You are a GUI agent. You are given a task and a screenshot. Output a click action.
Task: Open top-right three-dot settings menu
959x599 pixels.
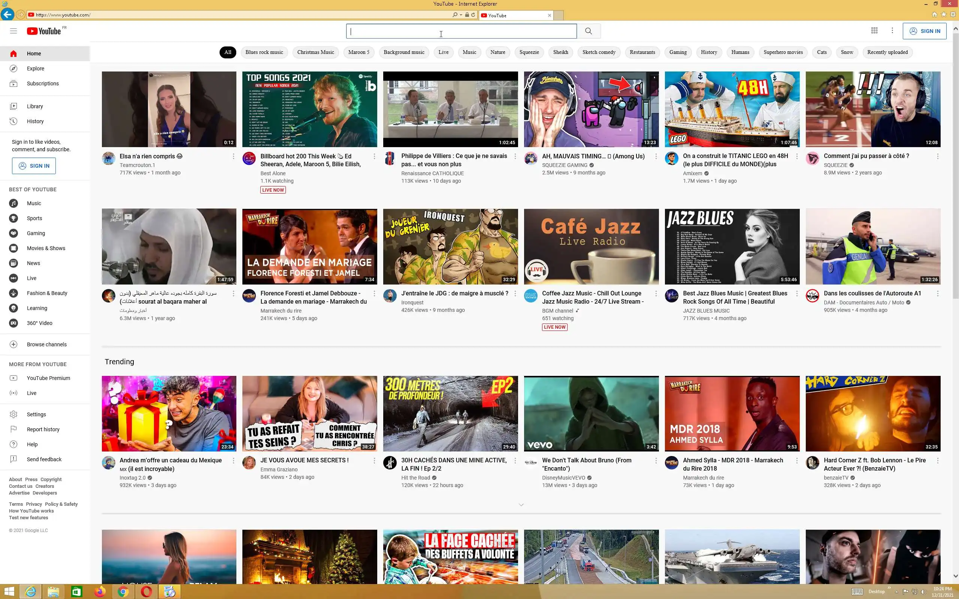892,30
